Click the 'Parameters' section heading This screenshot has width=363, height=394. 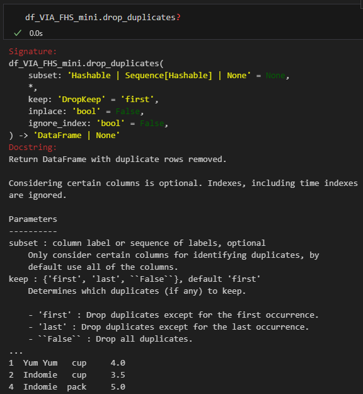[33, 219]
